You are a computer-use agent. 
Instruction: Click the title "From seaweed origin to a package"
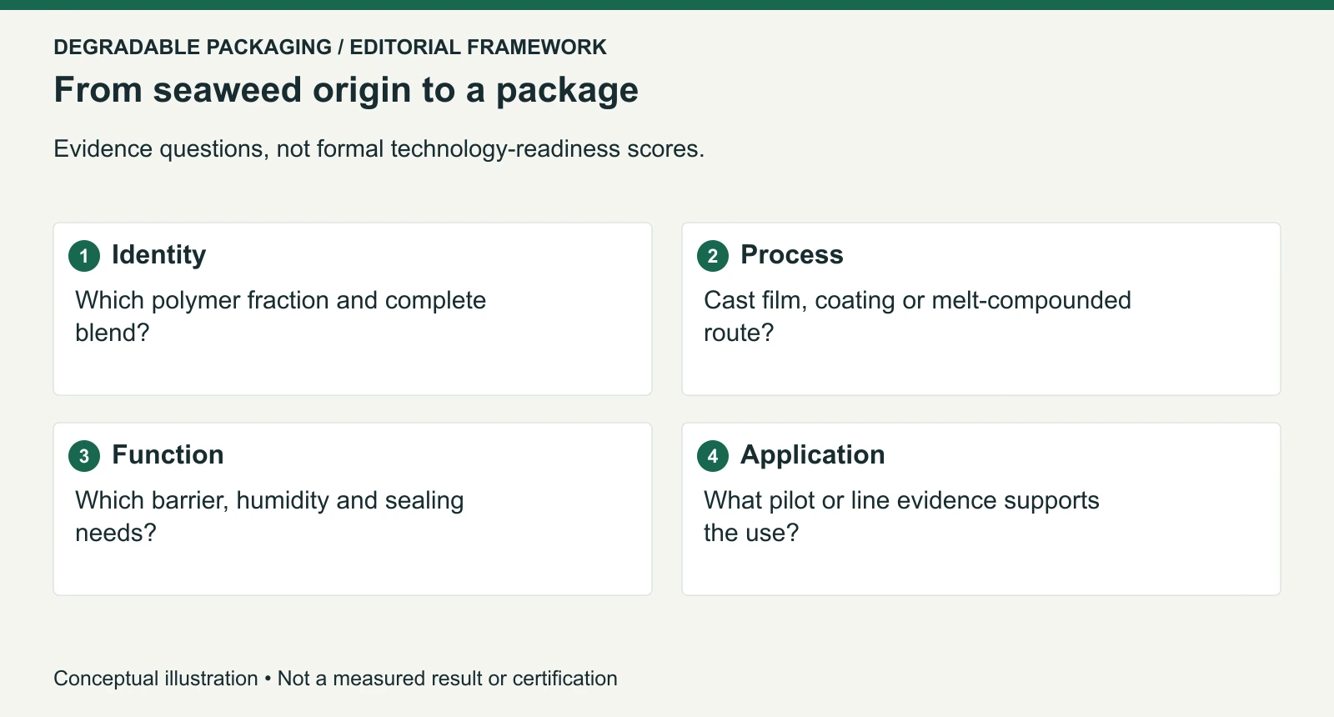click(x=346, y=90)
